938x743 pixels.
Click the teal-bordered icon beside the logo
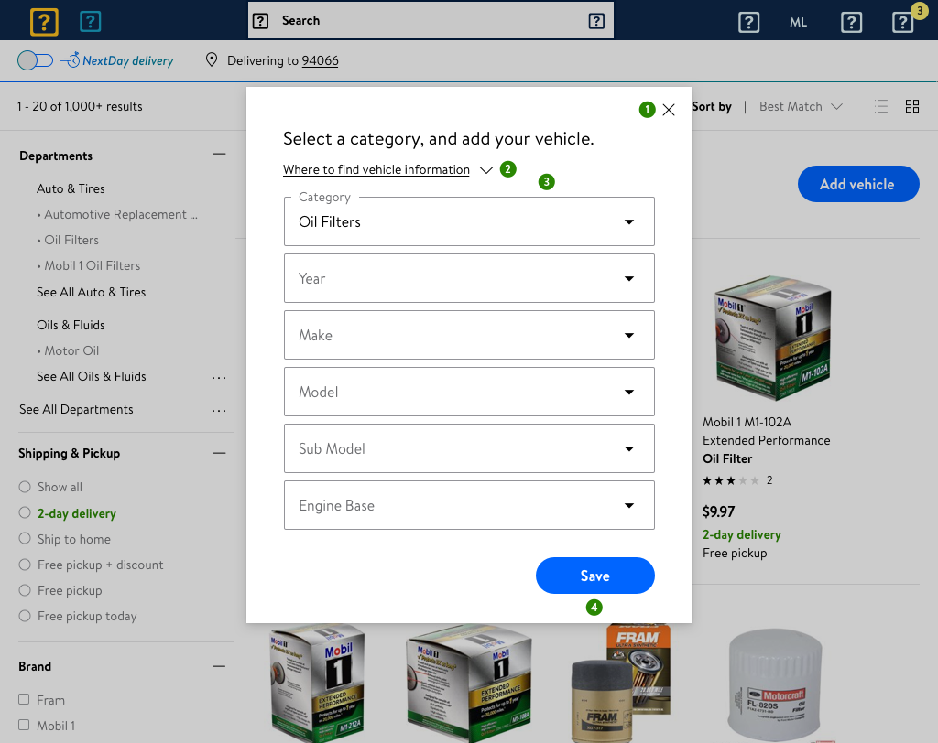(91, 22)
